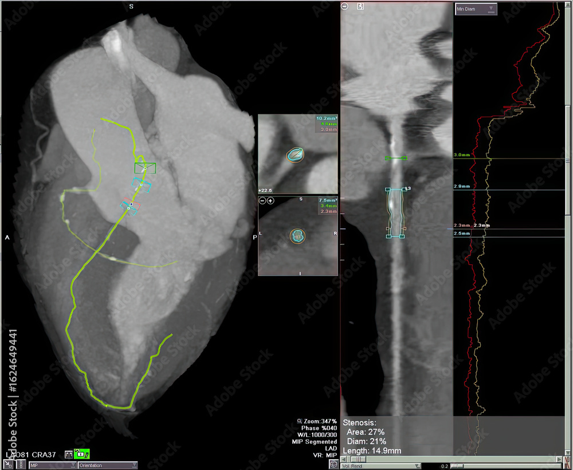The height and width of the screenshot is (470, 573).
Task: Click the left arrow of the horizontal scrollbar
Action: (344, 459)
